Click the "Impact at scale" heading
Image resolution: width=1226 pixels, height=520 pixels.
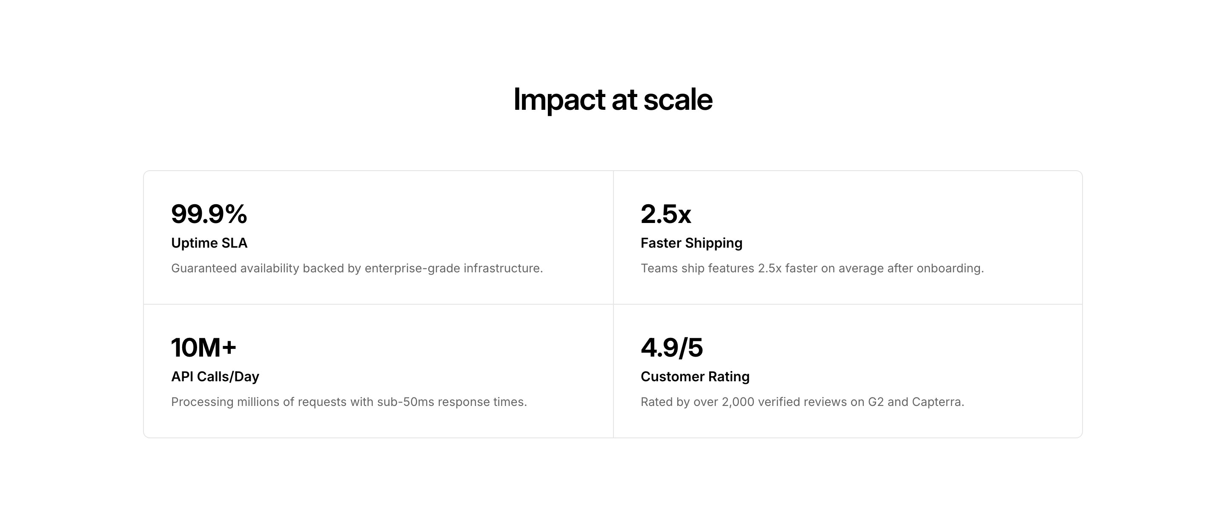(613, 100)
